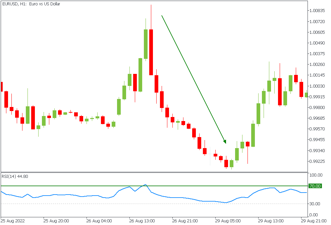Click the 1.00260 price label

click(317, 65)
